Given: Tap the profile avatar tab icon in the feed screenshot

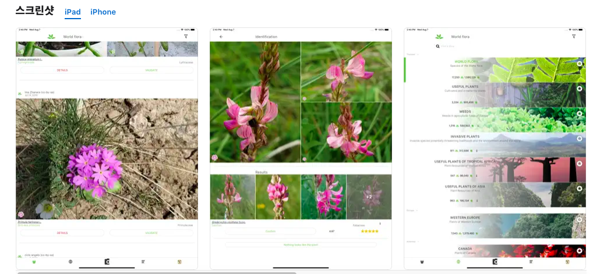Looking at the screenshot, I should tap(179, 262).
